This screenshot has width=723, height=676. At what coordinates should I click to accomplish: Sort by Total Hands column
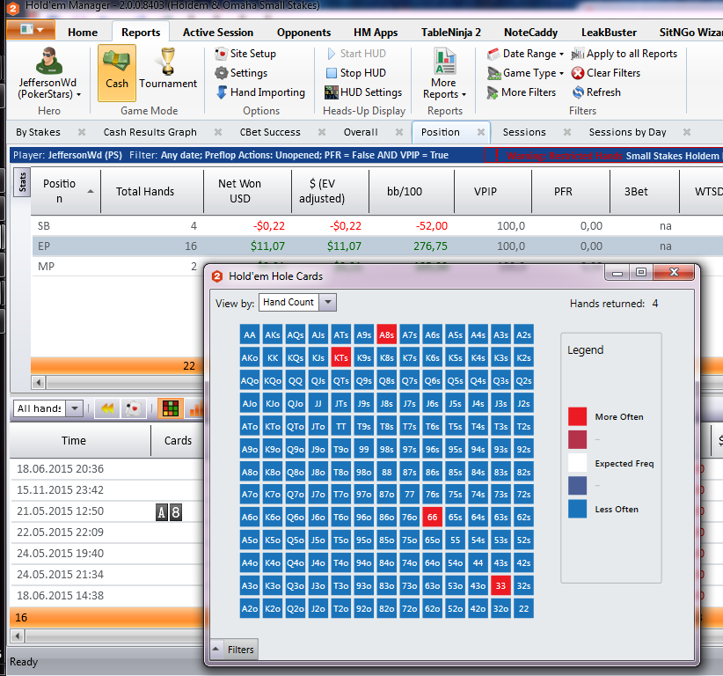pos(152,191)
